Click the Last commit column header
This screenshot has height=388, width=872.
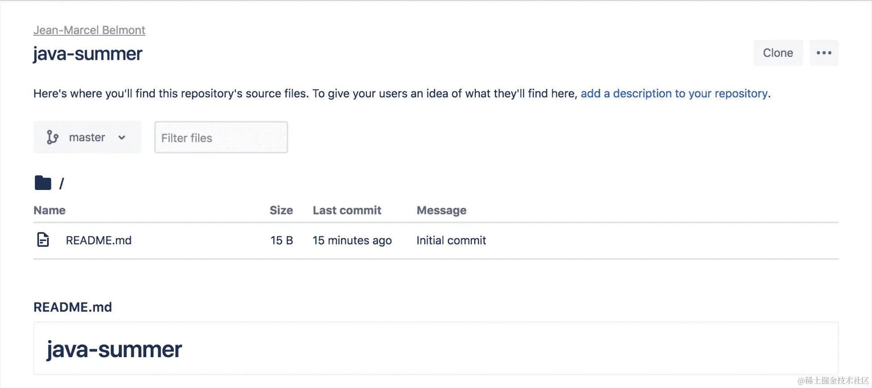(347, 210)
